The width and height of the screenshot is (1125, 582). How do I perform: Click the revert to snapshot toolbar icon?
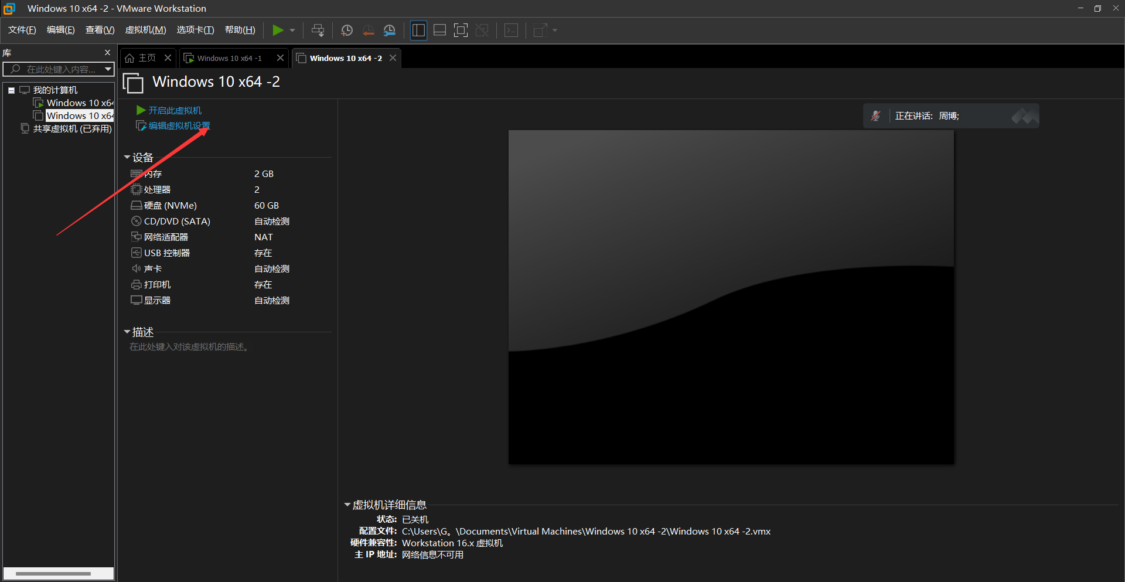[x=368, y=30]
